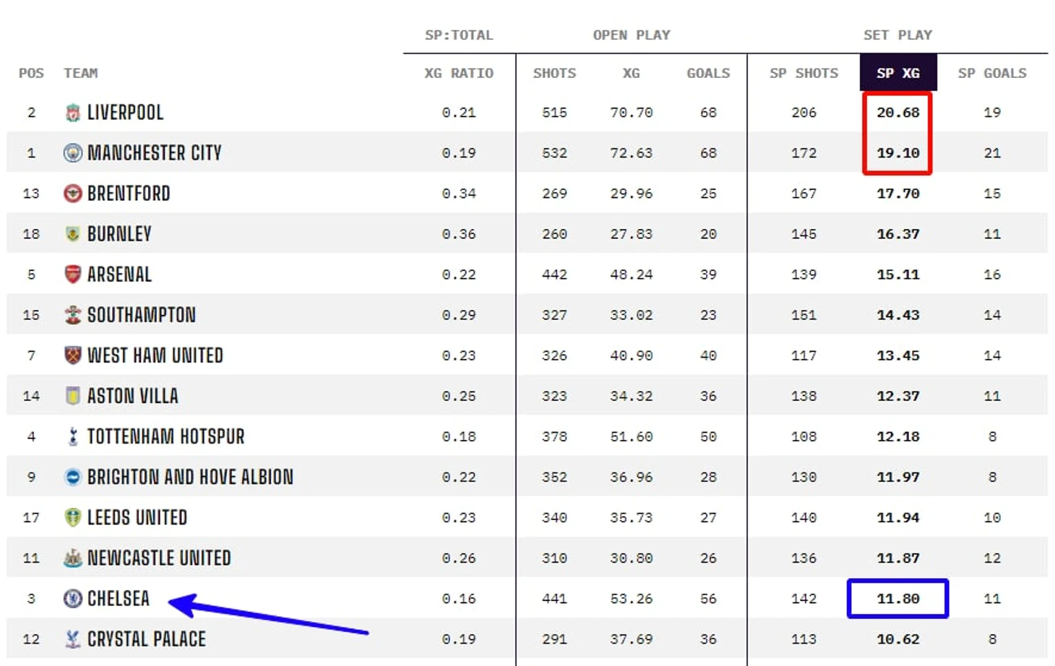This screenshot has width=1055, height=666.
Task: Click the open play SHOTS column header
Action: pyautogui.click(x=554, y=73)
